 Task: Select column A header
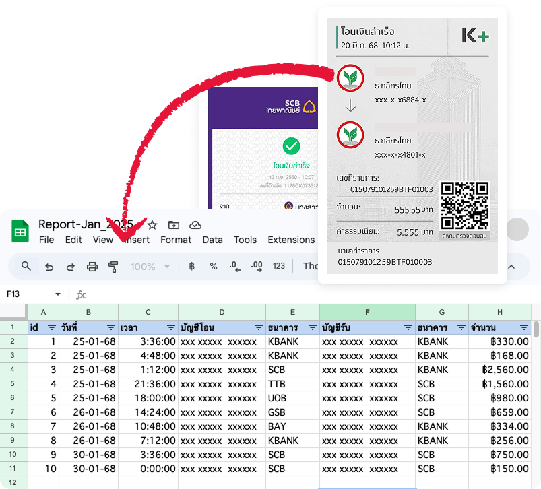44,312
